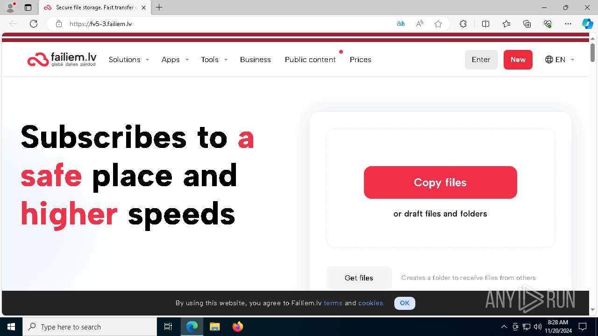
Task: Click the Get files button
Action: [359, 278]
